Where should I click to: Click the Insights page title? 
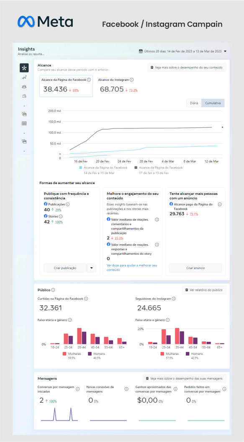point(26,49)
